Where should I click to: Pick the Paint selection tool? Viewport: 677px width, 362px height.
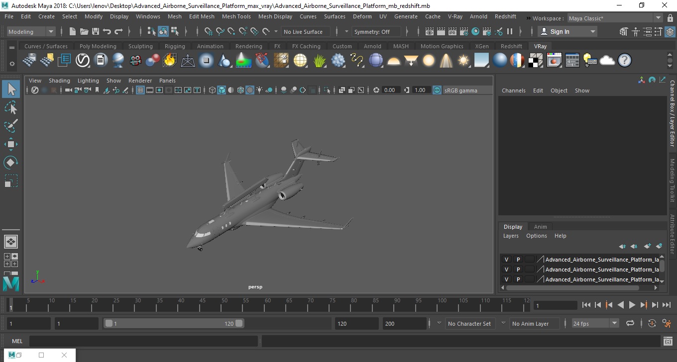coord(11,126)
